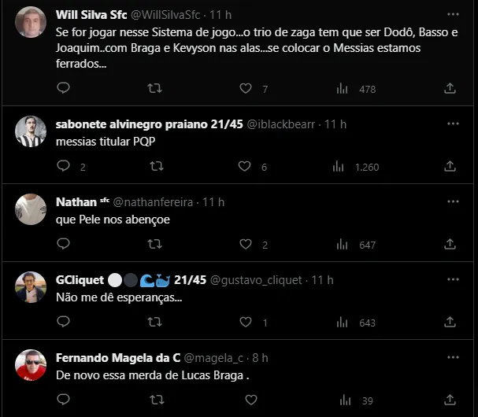Like the tweet by Will Silva Sfc
The image size is (478, 417).
click(245, 89)
